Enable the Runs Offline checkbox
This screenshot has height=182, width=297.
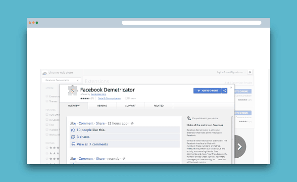pyautogui.click(x=47, y=114)
